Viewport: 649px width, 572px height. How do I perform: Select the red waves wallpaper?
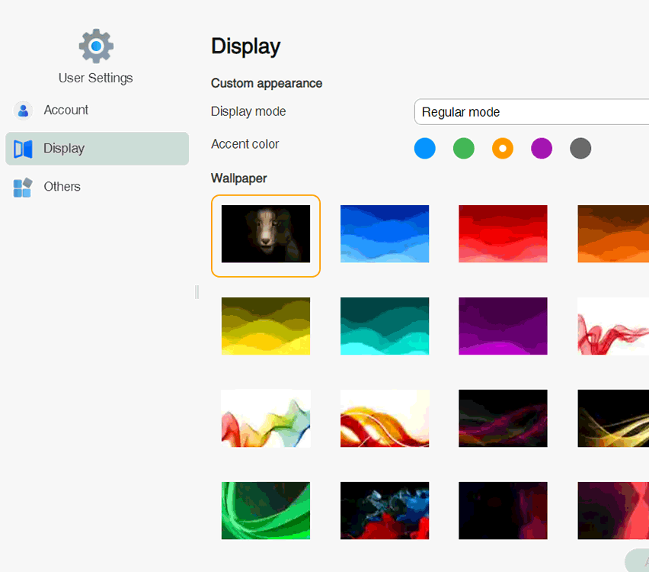[x=503, y=234]
